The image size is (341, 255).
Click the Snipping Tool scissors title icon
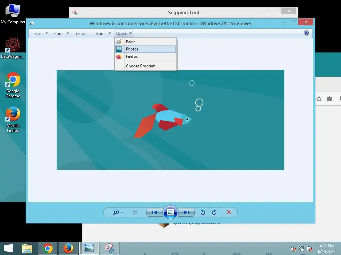pos(75,12)
